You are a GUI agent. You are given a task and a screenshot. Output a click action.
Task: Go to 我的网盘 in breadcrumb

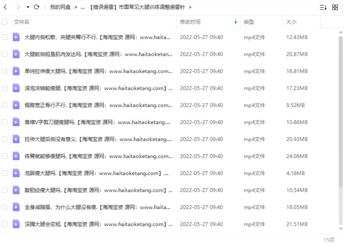click(60, 7)
